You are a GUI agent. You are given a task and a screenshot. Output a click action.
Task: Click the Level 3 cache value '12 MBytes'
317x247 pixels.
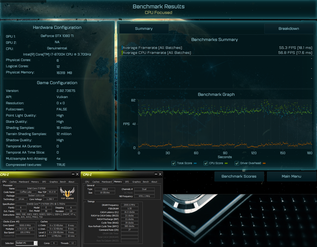point(56,236)
